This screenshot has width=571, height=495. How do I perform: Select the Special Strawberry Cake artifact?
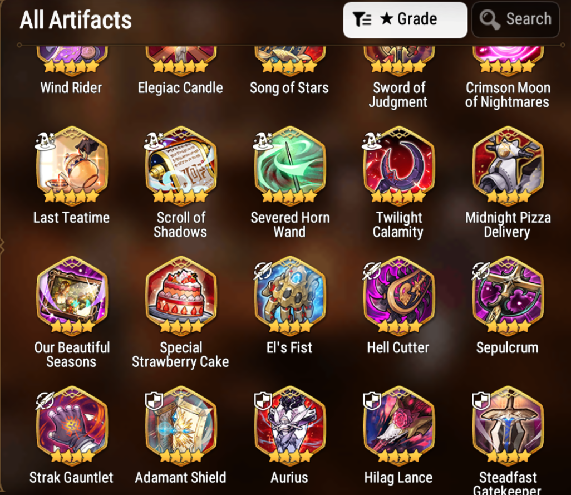click(x=181, y=295)
